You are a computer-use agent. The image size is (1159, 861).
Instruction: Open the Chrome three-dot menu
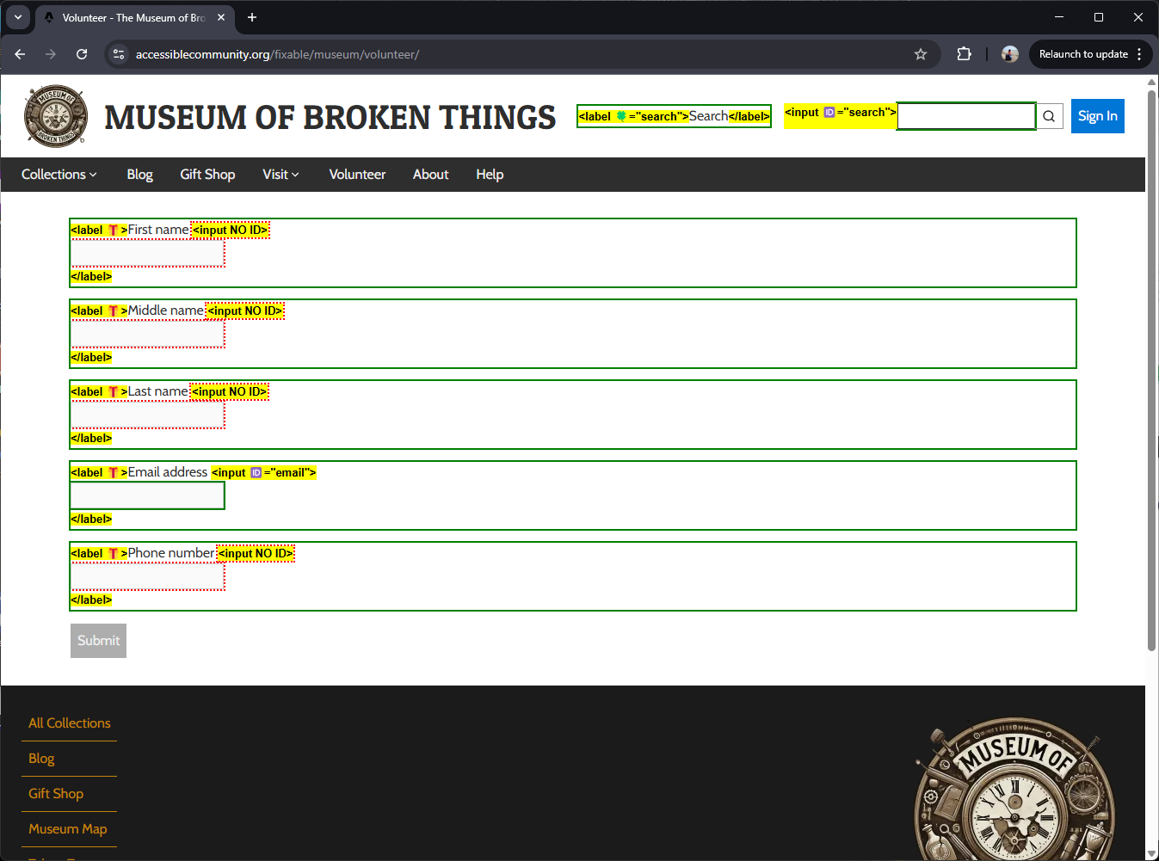click(1139, 54)
